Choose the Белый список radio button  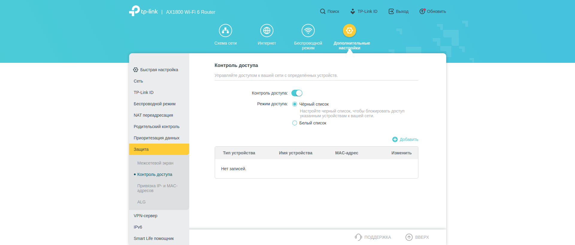pos(295,123)
